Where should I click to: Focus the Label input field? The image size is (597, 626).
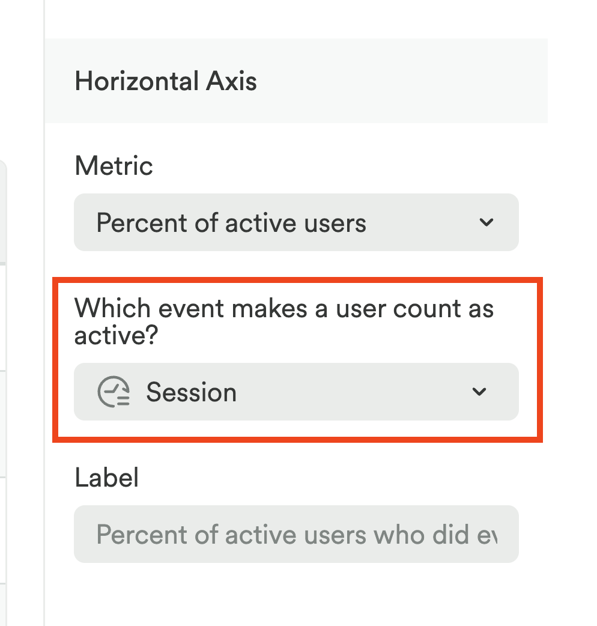[x=295, y=535]
